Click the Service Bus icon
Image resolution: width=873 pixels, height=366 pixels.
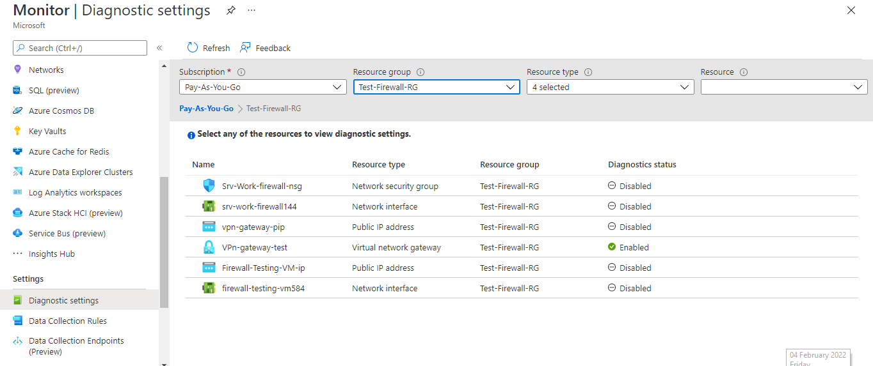(x=17, y=233)
